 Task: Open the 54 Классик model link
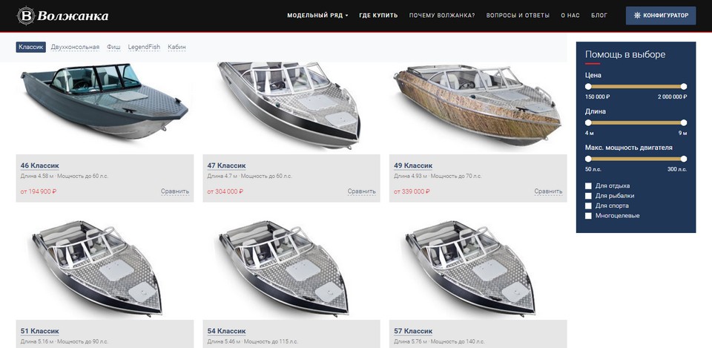point(227,331)
